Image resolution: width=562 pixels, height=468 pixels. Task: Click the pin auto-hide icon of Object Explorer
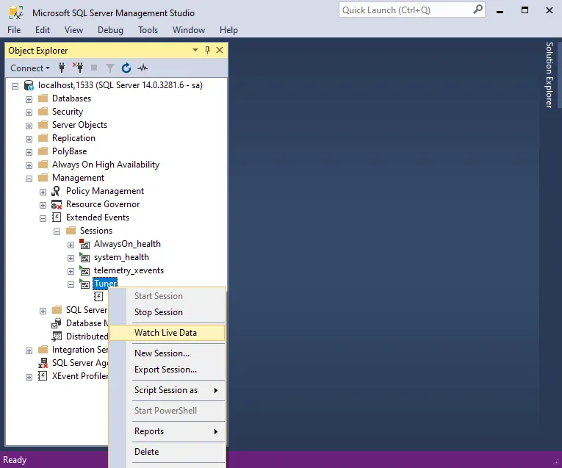pyautogui.click(x=207, y=50)
